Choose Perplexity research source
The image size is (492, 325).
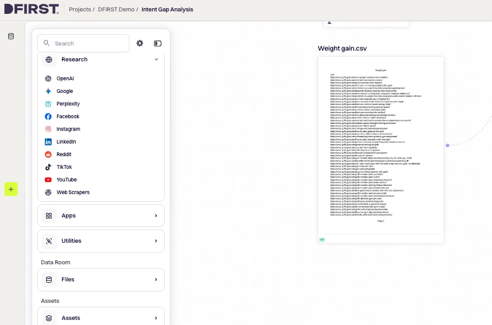click(x=68, y=104)
